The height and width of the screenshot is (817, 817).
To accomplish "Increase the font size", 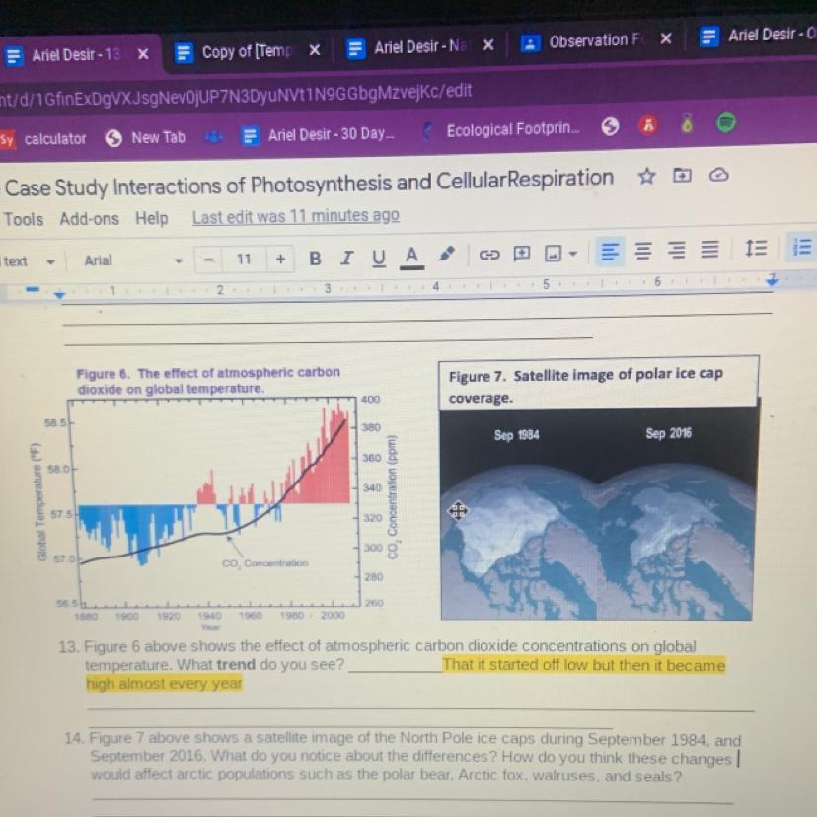I will 280,259.
